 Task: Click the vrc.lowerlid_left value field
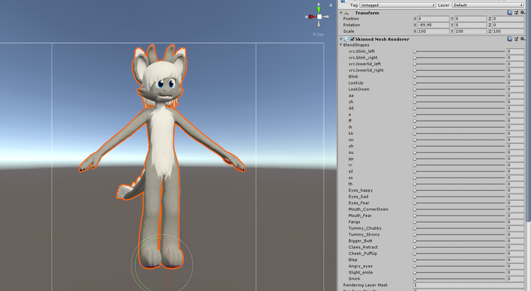(x=516, y=64)
